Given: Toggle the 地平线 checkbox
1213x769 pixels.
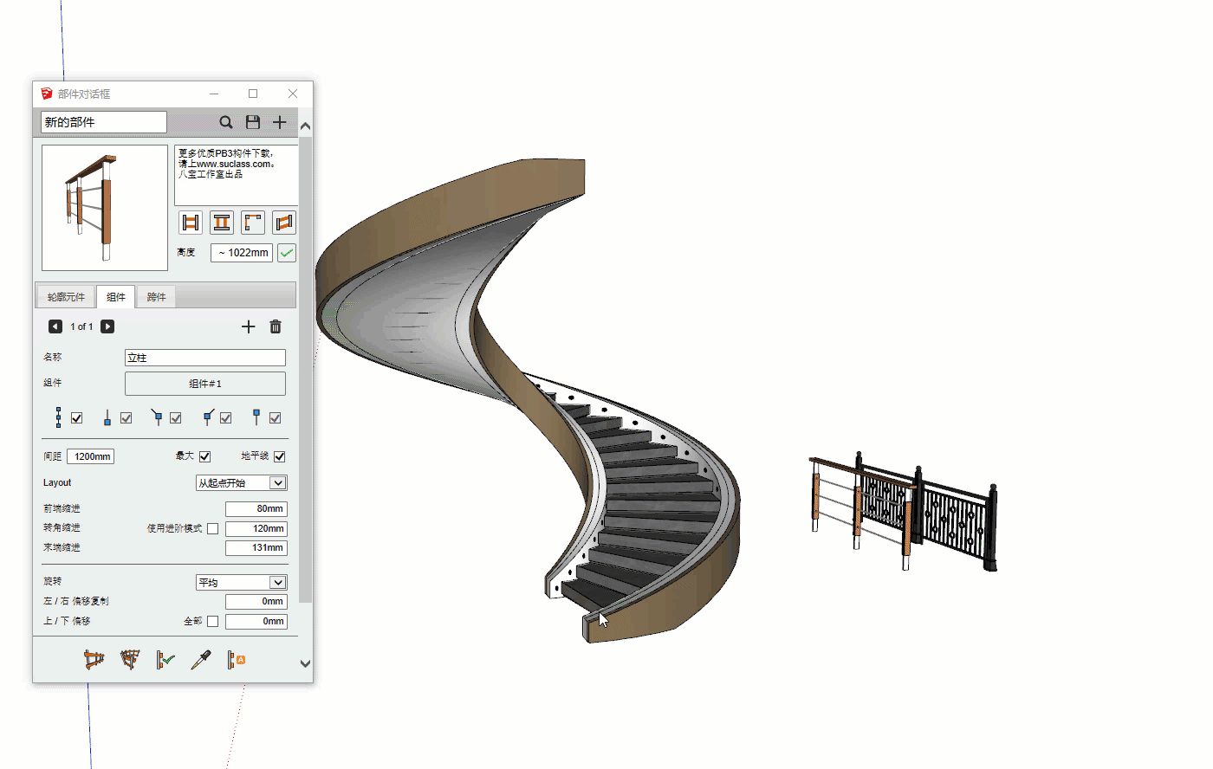Looking at the screenshot, I should pos(280,456).
